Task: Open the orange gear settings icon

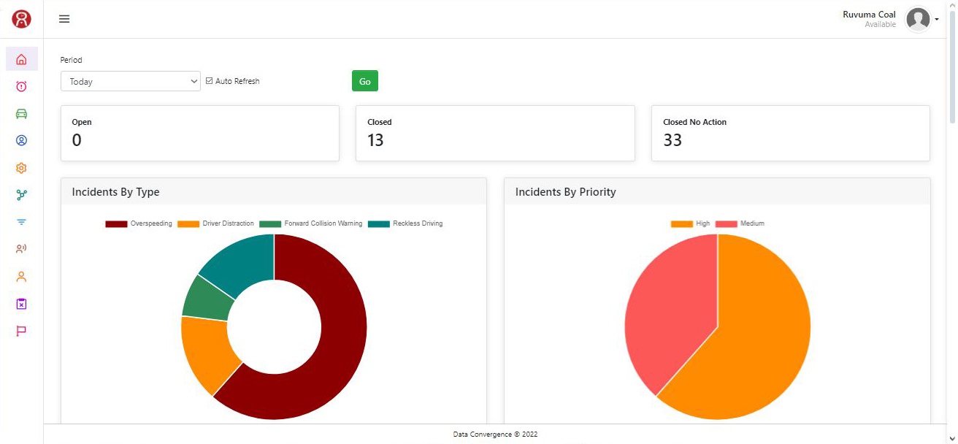Action: click(x=21, y=168)
